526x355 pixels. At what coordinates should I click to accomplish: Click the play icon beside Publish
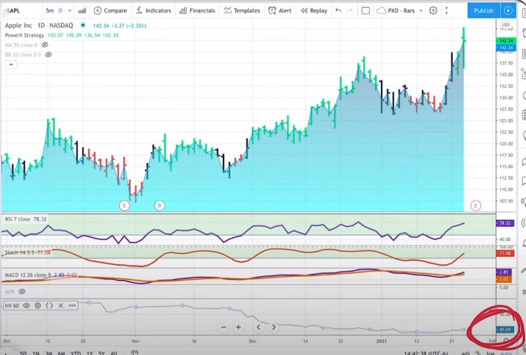coord(508,11)
